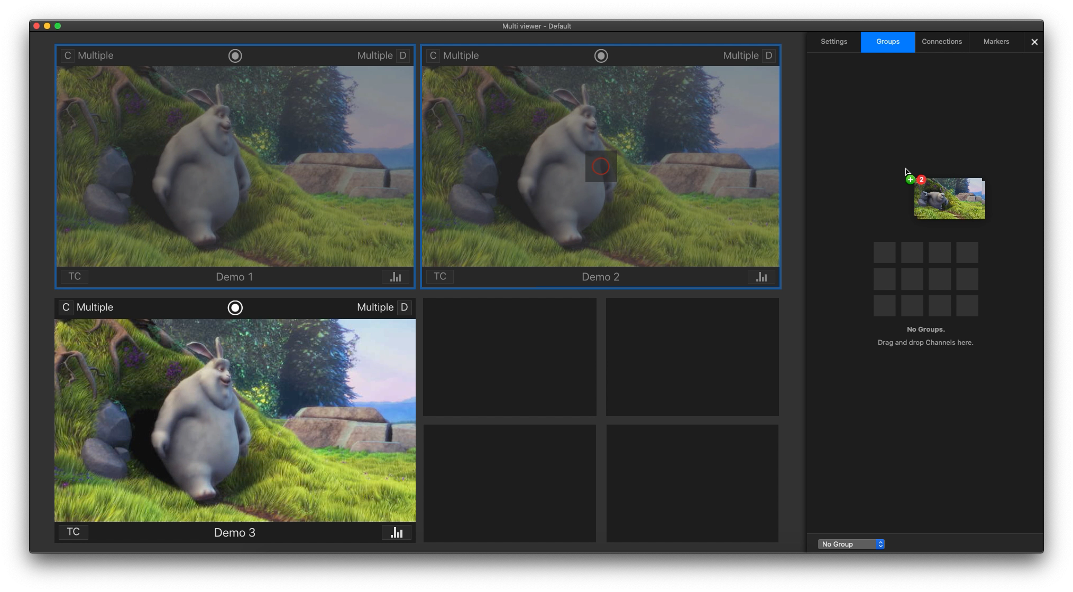Click the left Multiple label on Demo 1
Screen dimensions: 1073x592
pos(96,55)
